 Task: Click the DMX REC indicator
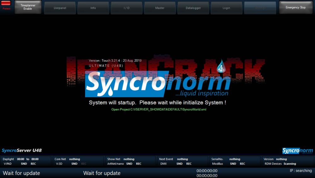189,164
